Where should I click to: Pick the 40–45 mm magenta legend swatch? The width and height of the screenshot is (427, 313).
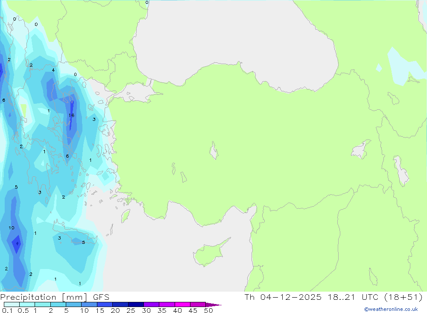[x=182, y=304]
